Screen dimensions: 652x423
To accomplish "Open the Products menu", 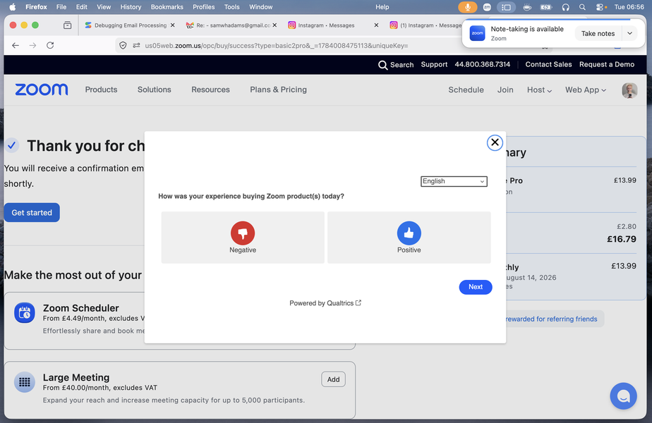I will tap(101, 90).
